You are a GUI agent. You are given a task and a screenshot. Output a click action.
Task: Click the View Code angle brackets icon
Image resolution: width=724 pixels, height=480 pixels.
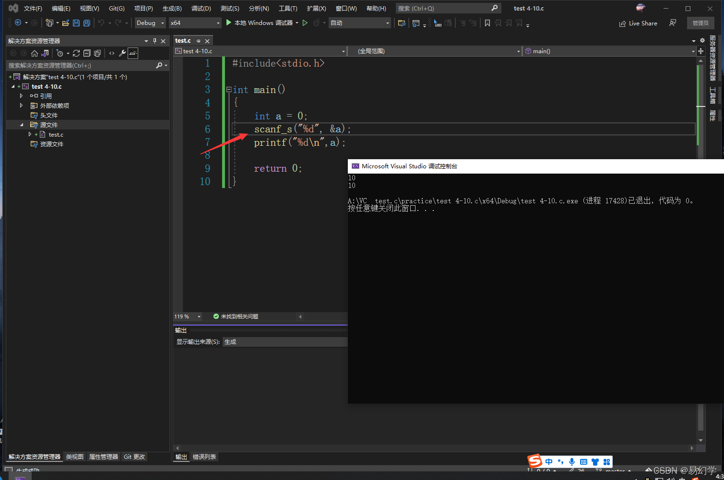click(x=112, y=53)
